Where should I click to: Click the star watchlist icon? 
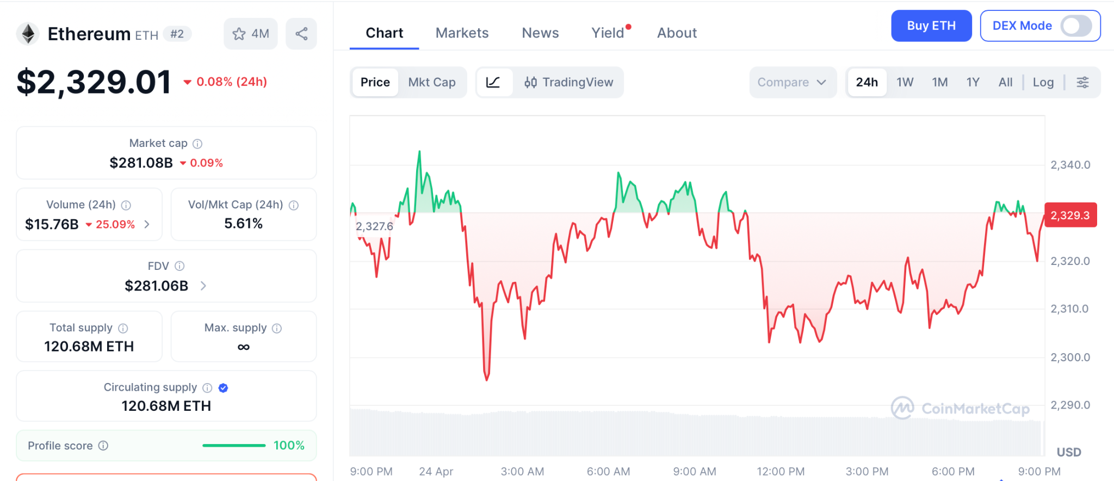click(239, 34)
